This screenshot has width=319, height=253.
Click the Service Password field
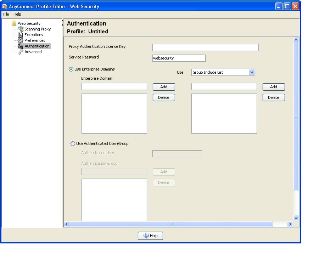click(x=179, y=58)
